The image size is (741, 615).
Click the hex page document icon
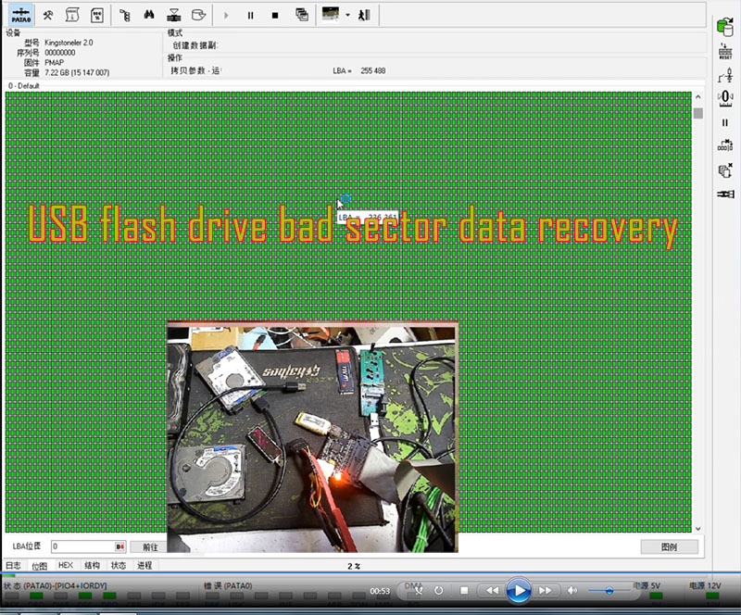(x=97, y=15)
